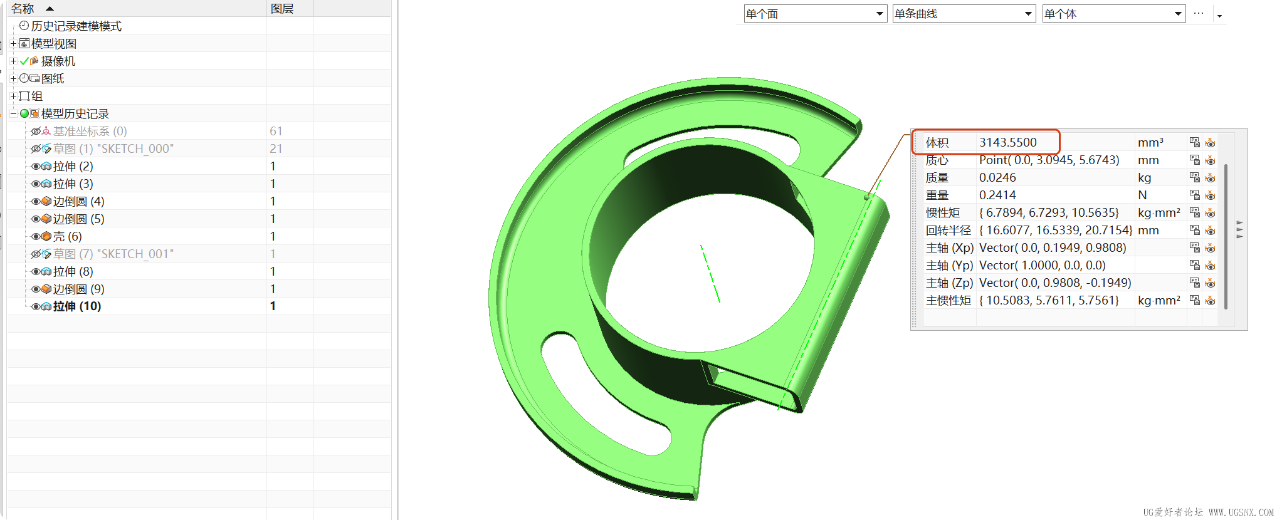The height and width of the screenshot is (520, 1277).
Task: Click the 边倒圆 (9) edge blend icon
Action: tap(46, 289)
